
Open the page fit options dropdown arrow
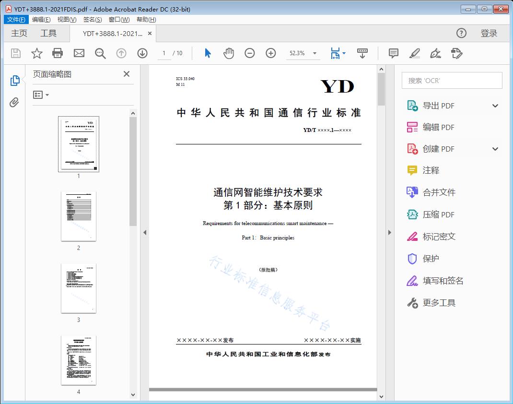point(343,53)
